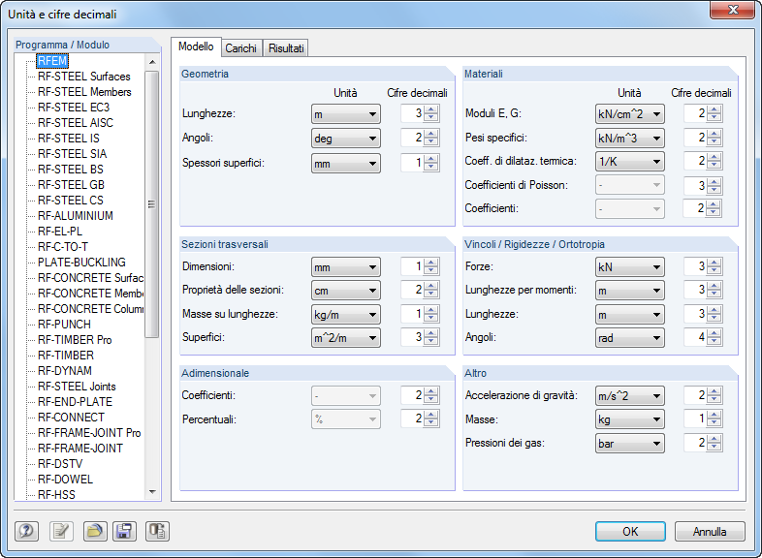Open Accelerazione di gravità unit dropdown

click(630, 396)
